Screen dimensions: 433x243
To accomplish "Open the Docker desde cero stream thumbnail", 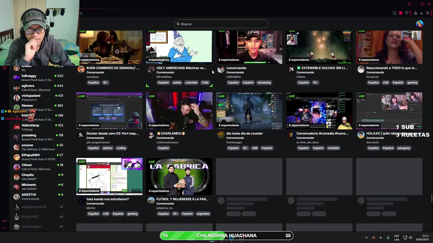I will click(x=109, y=111).
